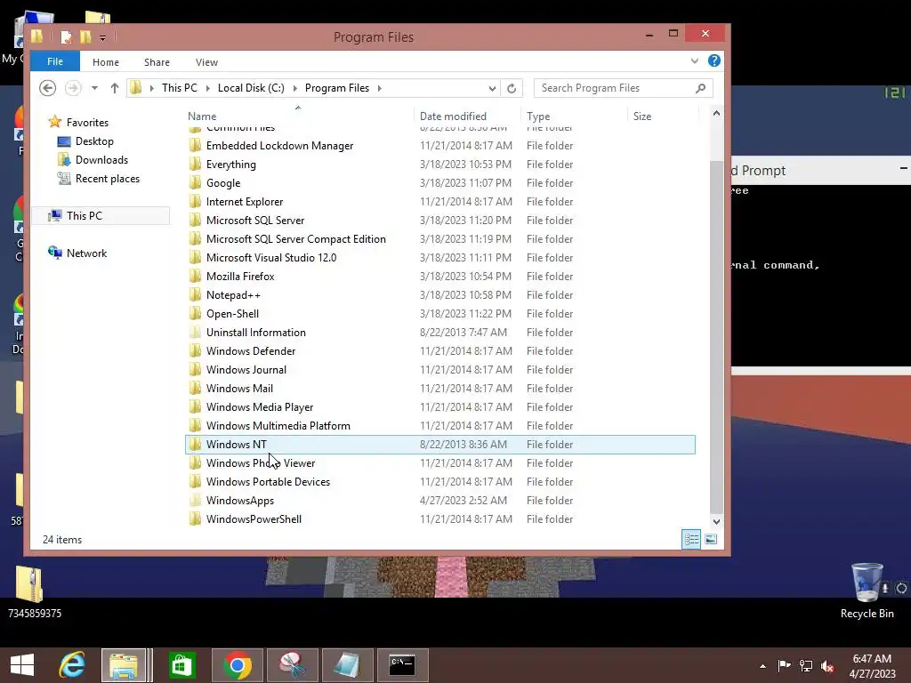
Task: Select Network in navigation pane
Action: click(86, 253)
